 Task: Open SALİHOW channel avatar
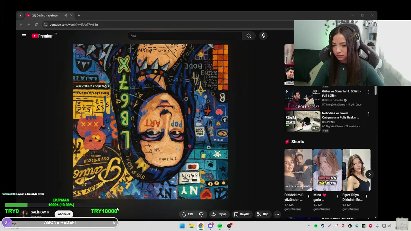(24, 214)
